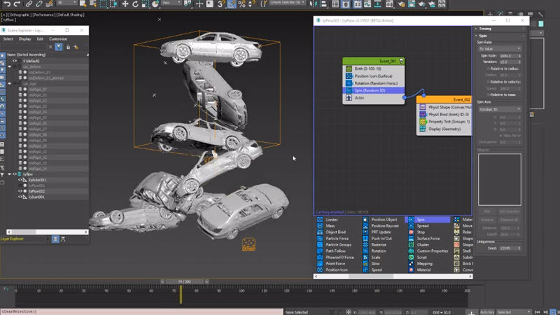Toggle the Percent Snap icon

(x=241, y=4)
